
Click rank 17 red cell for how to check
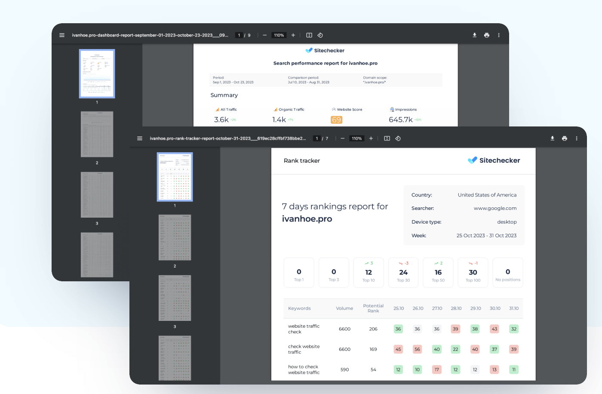point(437,369)
